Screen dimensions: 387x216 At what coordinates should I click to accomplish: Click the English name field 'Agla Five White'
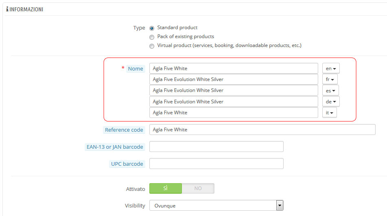[233, 68]
